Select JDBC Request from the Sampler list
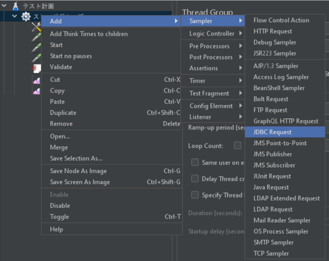This screenshot has height=261, width=329. [272, 132]
